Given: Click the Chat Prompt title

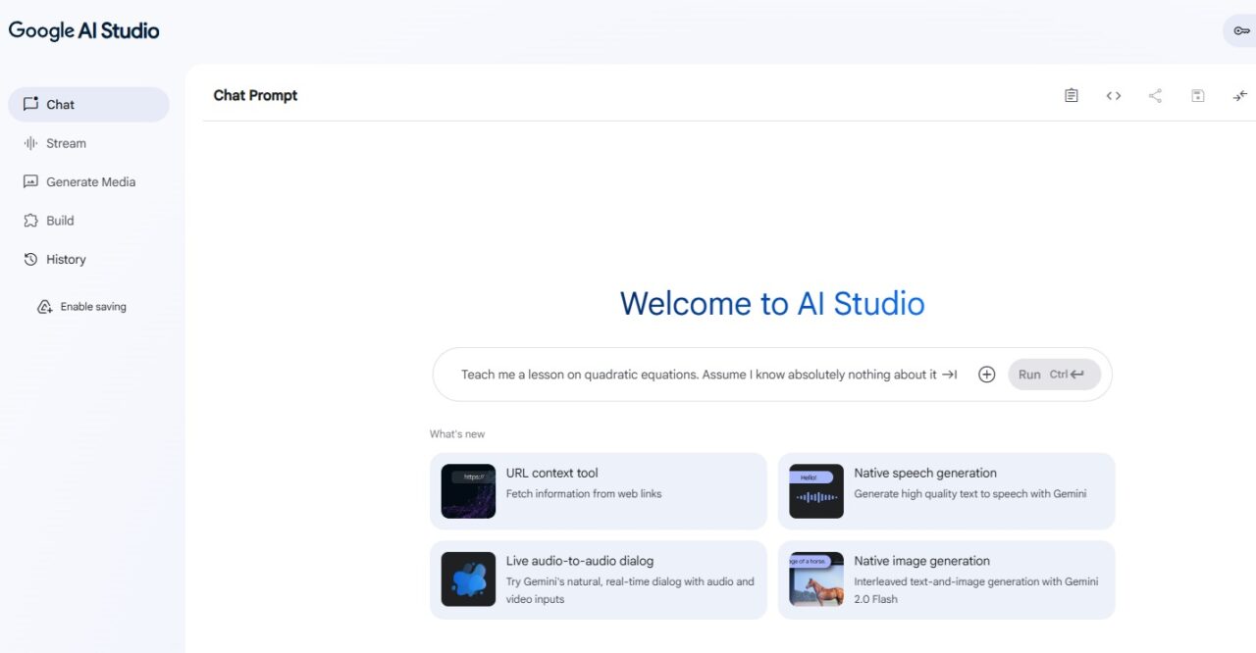Looking at the screenshot, I should (x=255, y=95).
